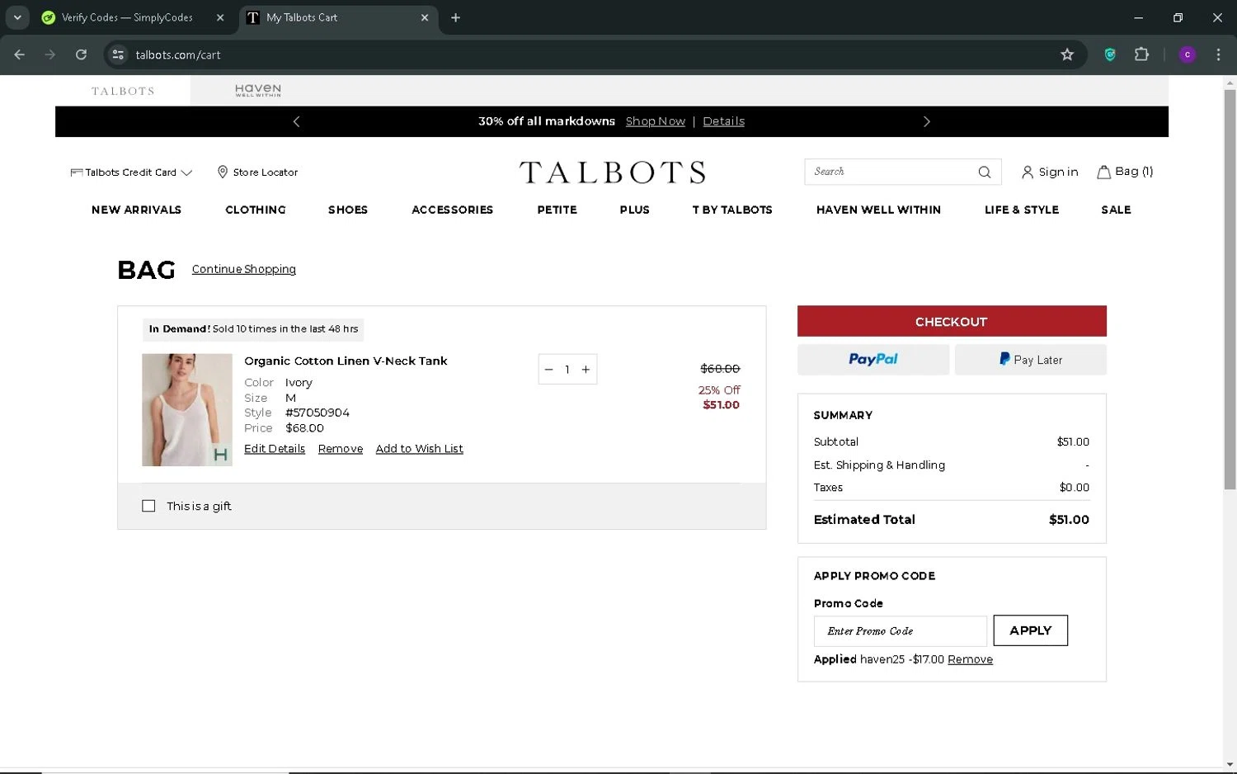Reload the Talbots cart page
The height and width of the screenshot is (774, 1237).
coord(81,54)
